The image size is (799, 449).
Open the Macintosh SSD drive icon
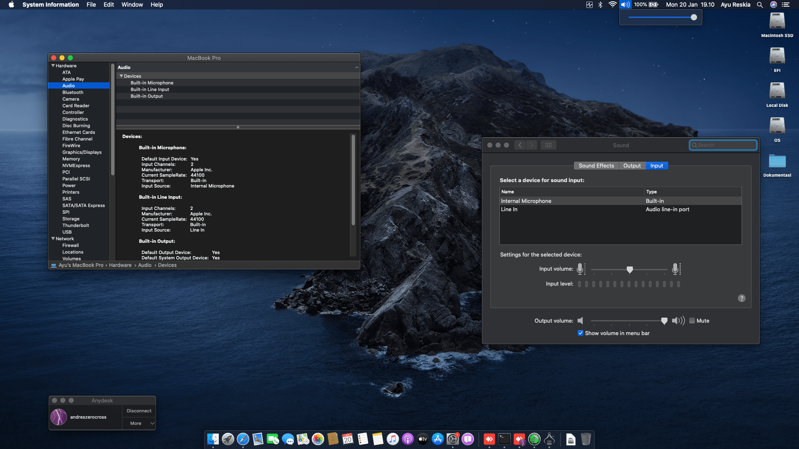(x=777, y=22)
